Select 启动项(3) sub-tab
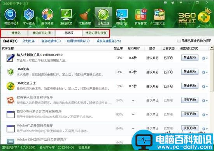The height and width of the screenshot is (151, 214). [x=10, y=41]
